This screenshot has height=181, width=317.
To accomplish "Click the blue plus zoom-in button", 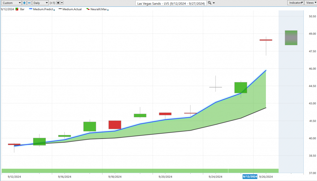I will click(x=24, y=3).
